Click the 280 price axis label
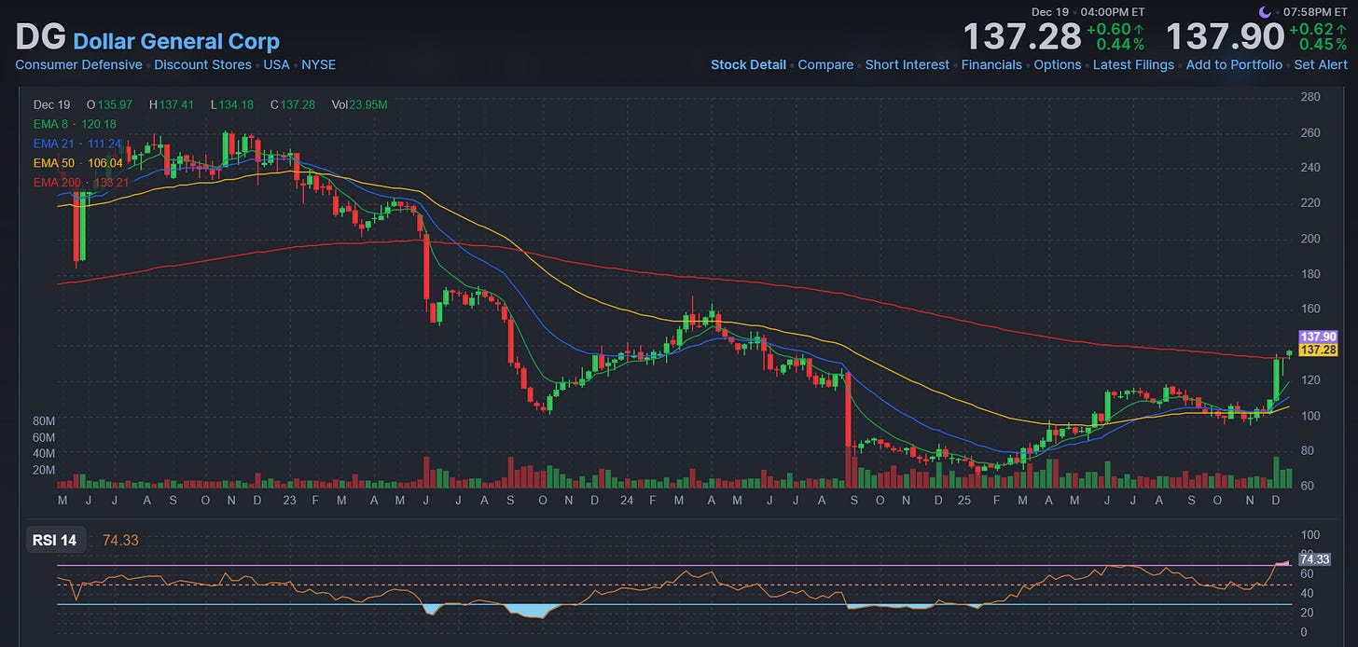 click(1309, 97)
